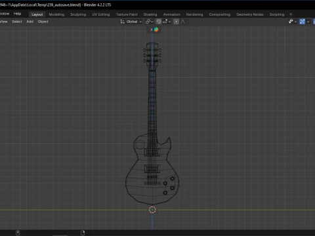The image size is (315, 236).
Task: Open the Help menu
Action: [17, 14]
